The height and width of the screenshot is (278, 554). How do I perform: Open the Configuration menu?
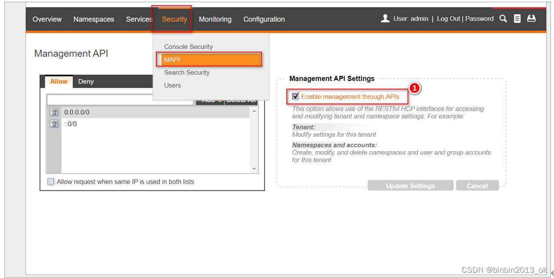point(264,19)
